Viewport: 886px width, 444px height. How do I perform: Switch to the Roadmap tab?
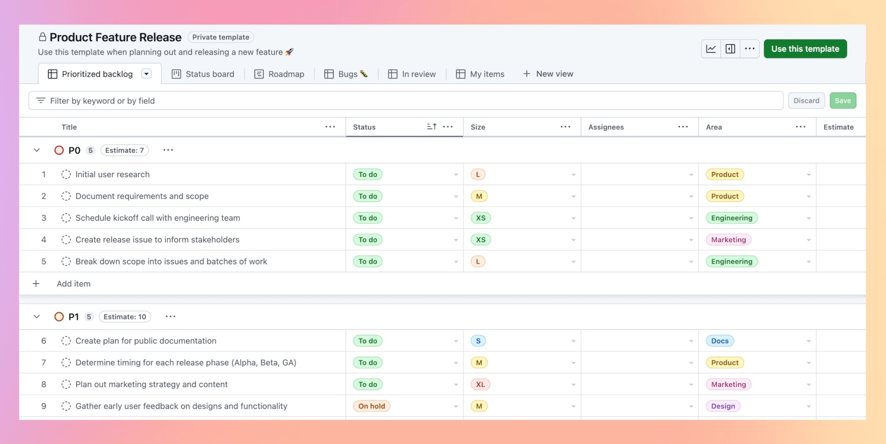285,74
